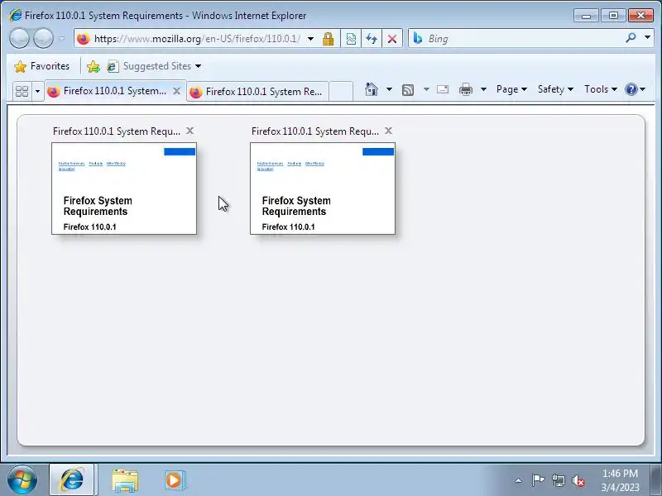Click the Compatibility View icon
662x496 pixels.
coord(351,39)
